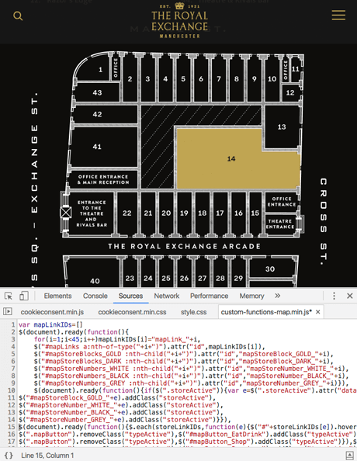Switch to the Elements tab

57,296
